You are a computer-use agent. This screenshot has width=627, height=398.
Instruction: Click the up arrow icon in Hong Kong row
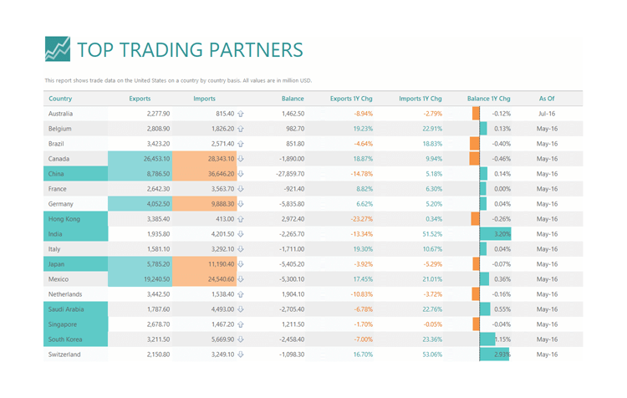tap(240, 219)
